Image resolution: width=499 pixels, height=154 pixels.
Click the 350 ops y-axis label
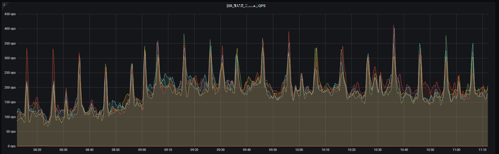click(x=10, y=44)
